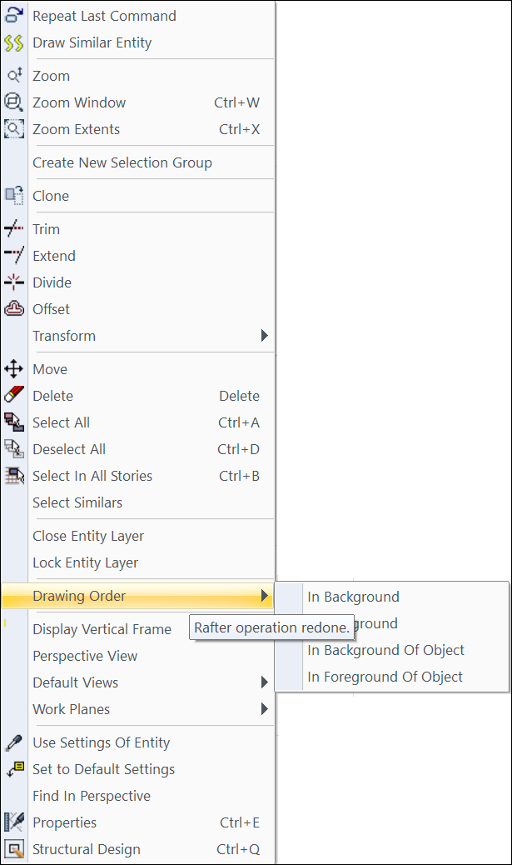512x865 pixels.
Task: Click the Divide tool icon
Action: 13,282
